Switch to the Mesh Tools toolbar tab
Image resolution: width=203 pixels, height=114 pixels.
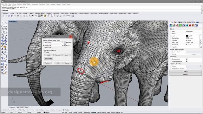(114, 13)
